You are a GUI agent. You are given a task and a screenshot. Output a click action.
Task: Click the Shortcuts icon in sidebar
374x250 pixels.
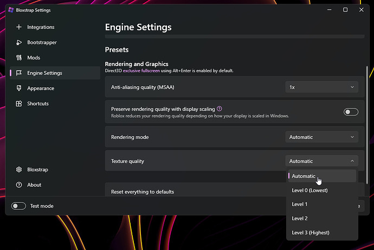[x=19, y=104]
